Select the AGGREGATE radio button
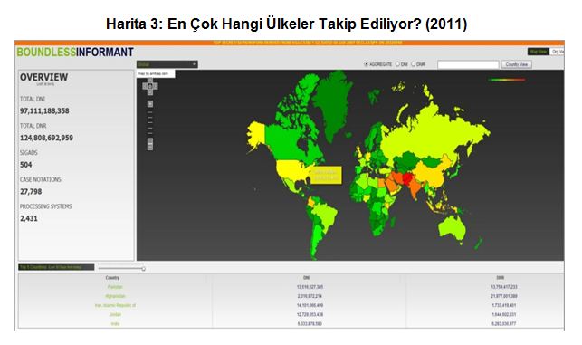The width and height of the screenshot is (582, 345). (366, 64)
